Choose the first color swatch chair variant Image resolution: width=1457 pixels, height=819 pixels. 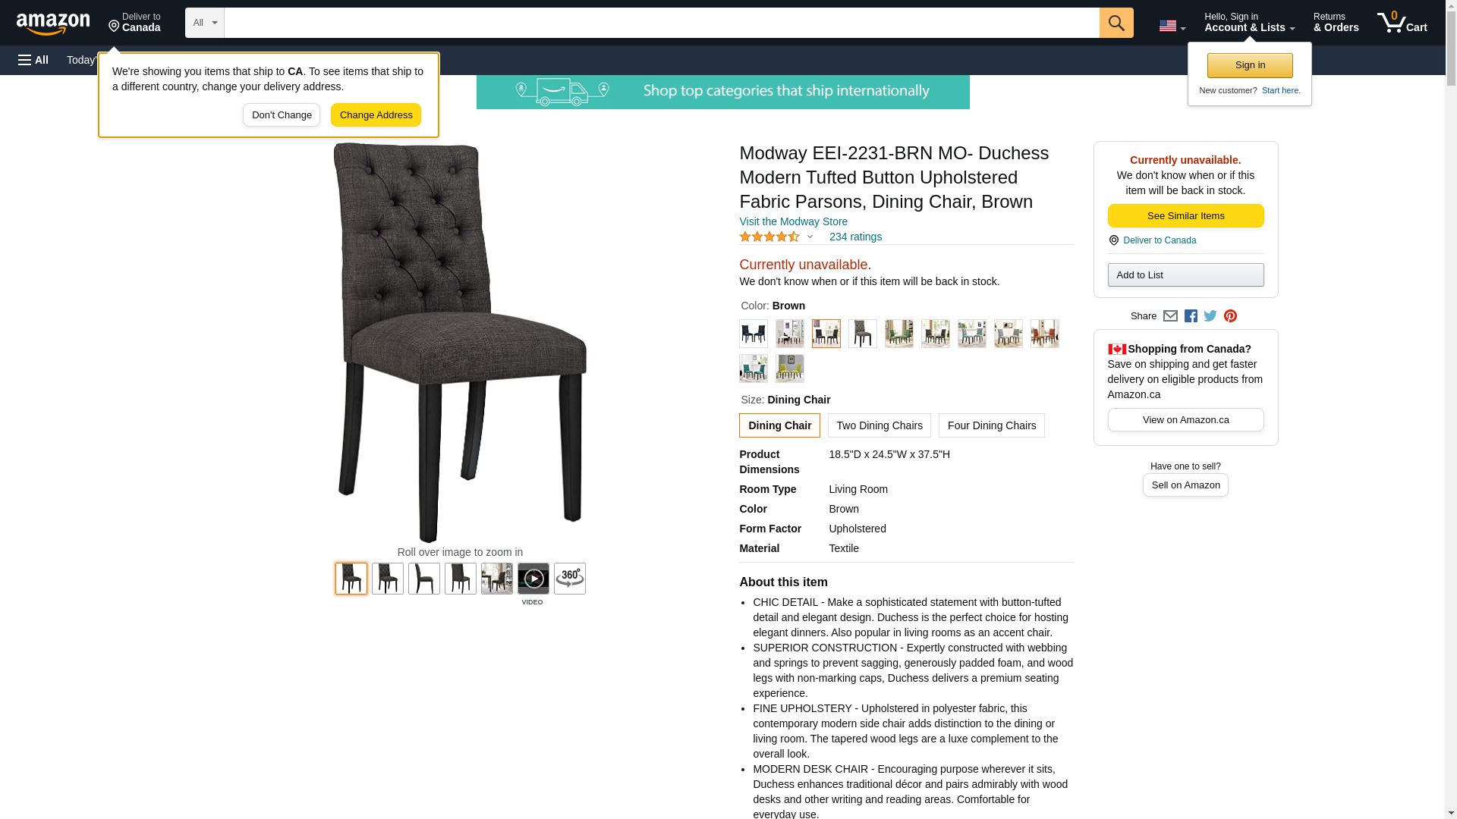pyautogui.click(x=753, y=334)
